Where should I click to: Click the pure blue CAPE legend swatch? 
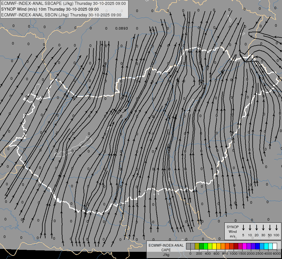(258, 246)
